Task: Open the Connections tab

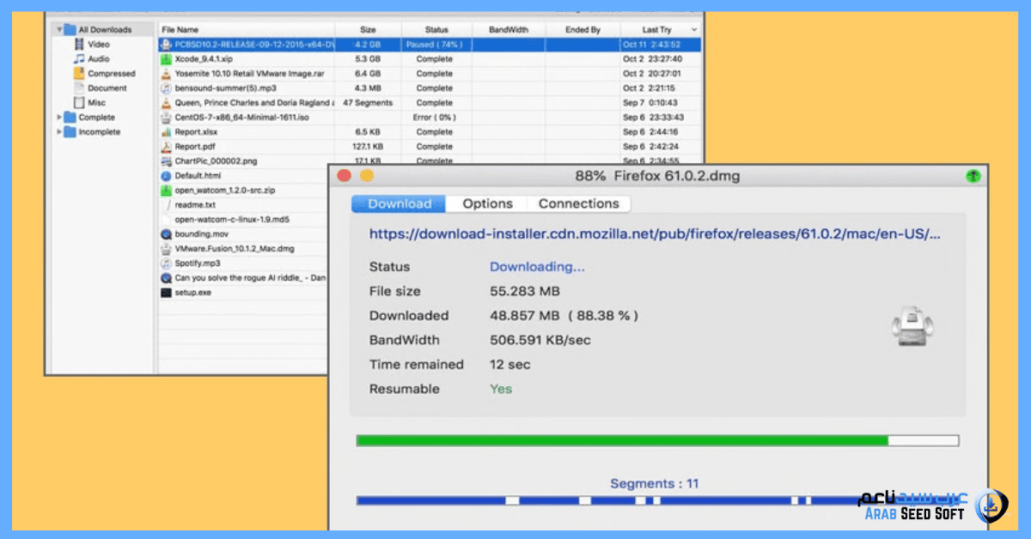Action: point(578,203)
